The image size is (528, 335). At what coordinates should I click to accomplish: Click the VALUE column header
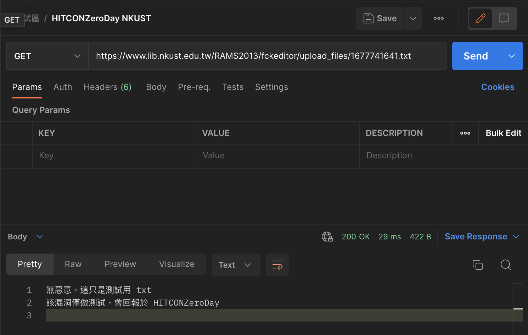pos(216,133)
